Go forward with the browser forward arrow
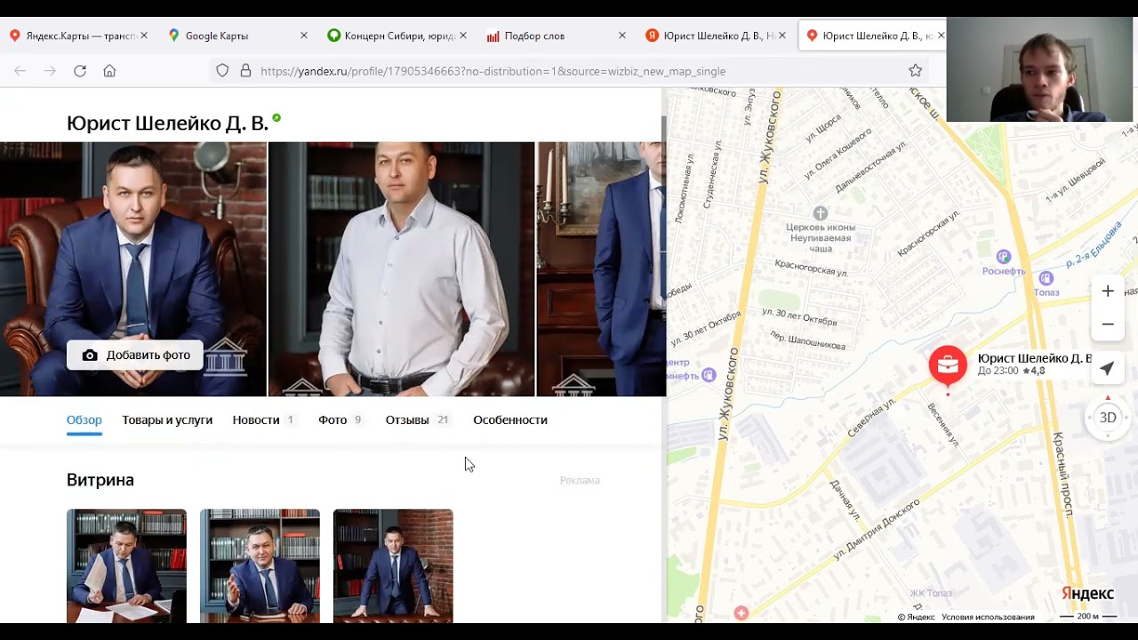 (50, 70)
